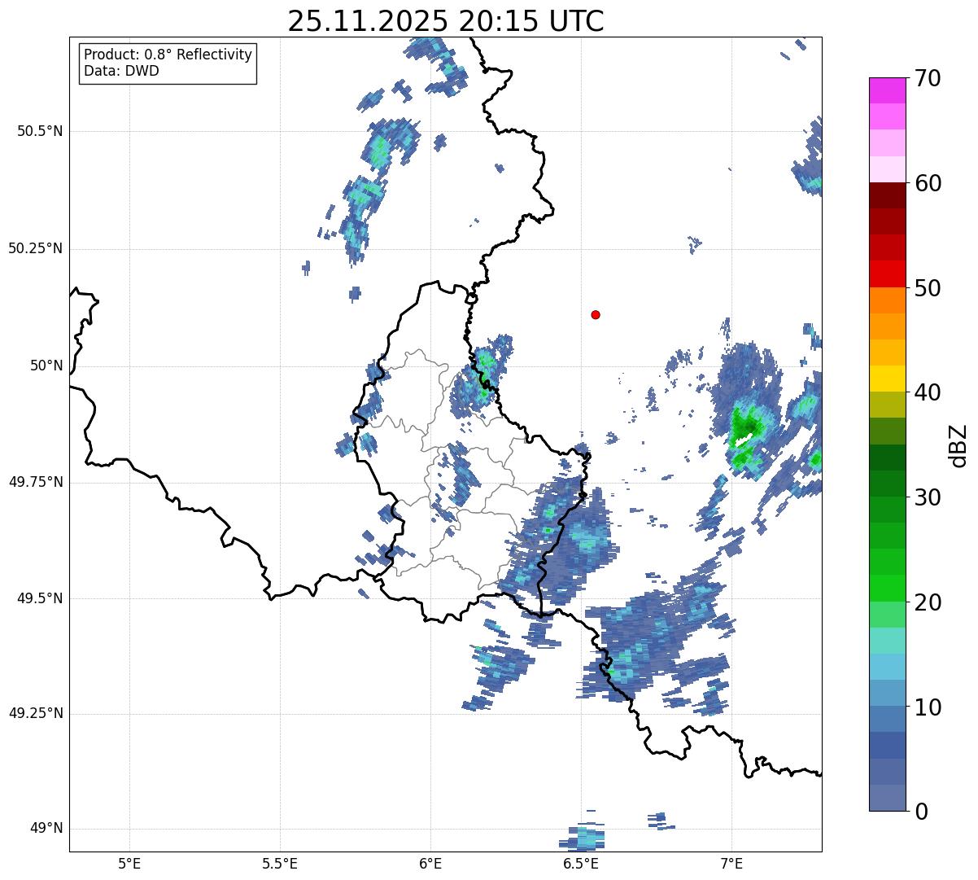Click the plot title 25.11.2025 20:15 UTC
978x880 pixels.
point(446,21)
